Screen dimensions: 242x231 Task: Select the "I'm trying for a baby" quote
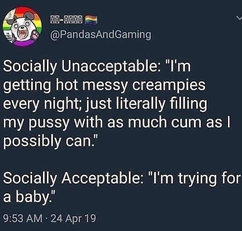122,187
